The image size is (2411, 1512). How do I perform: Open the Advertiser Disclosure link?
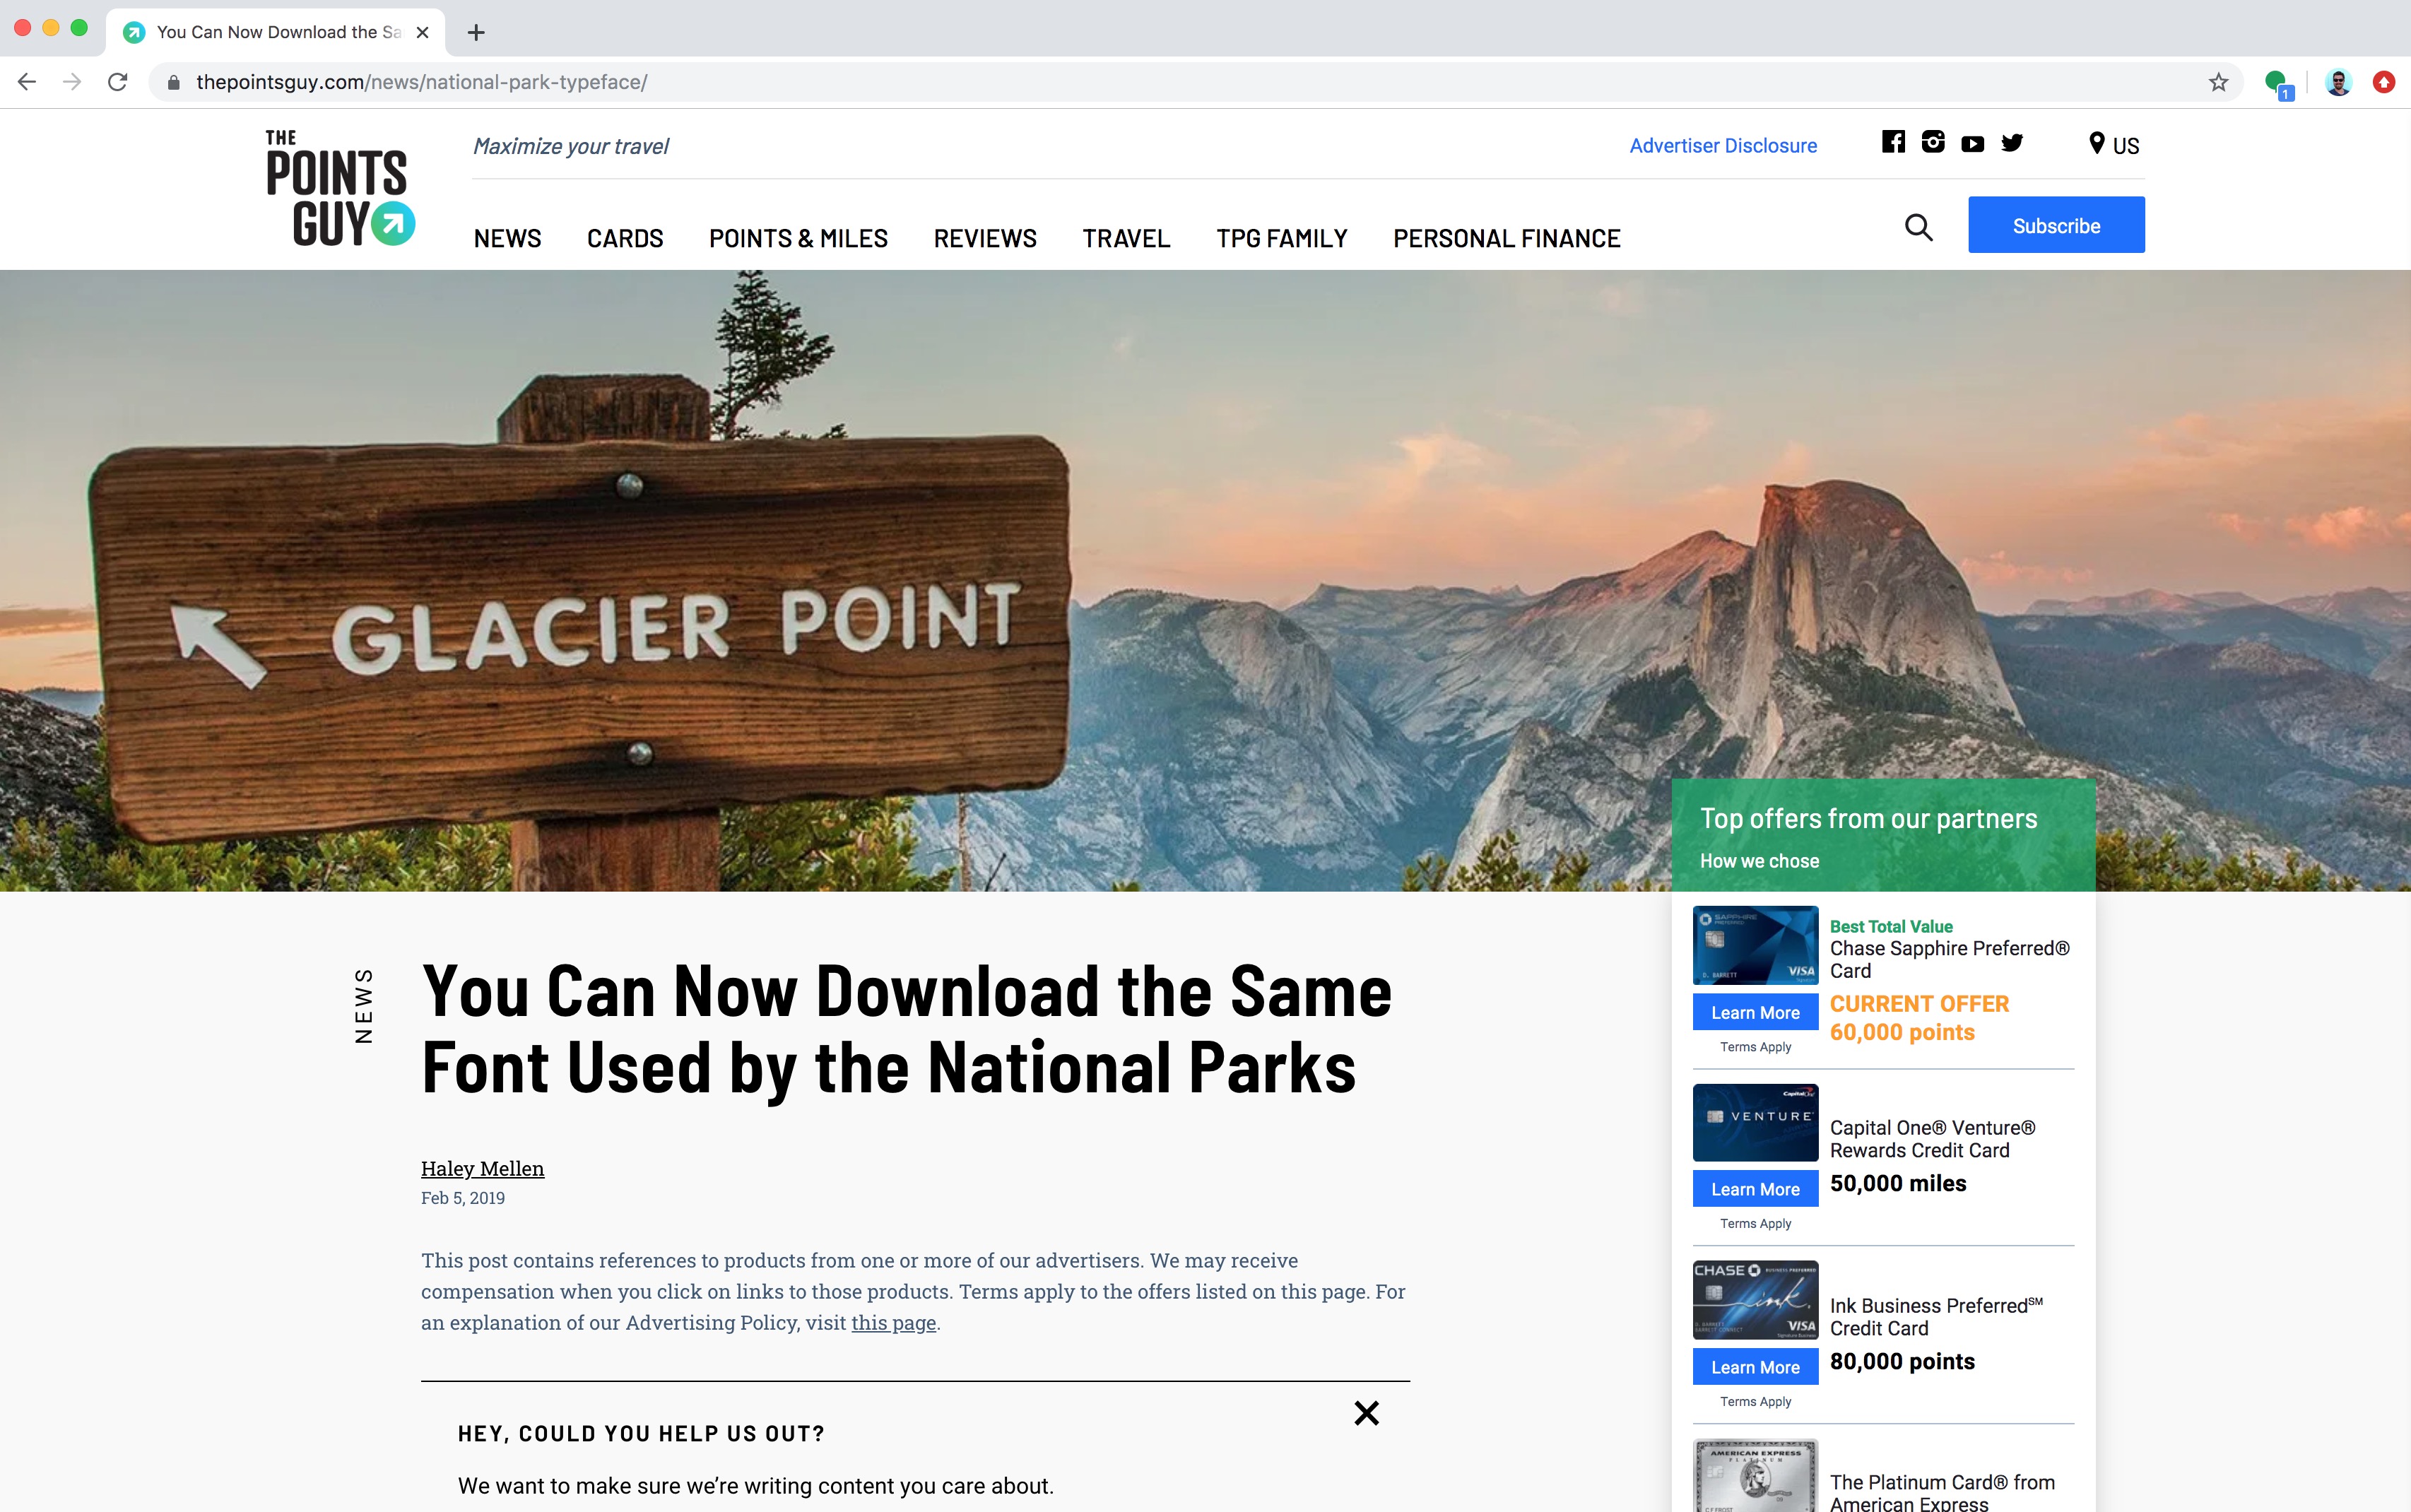point(1723,146)
